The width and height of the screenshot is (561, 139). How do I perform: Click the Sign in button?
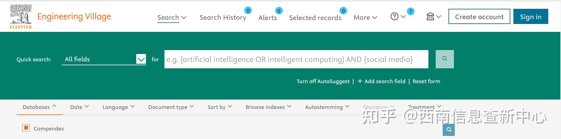click(530, 17)
